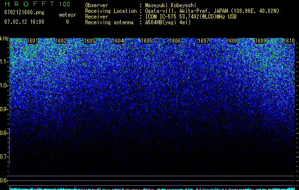The image size is (299, 190).
Task: Click the cyan signal-level strip at bottom
Action: (152, 189)
